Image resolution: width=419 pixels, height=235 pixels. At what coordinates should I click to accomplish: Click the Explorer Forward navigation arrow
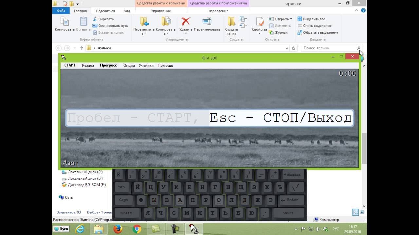click(67, 48)
